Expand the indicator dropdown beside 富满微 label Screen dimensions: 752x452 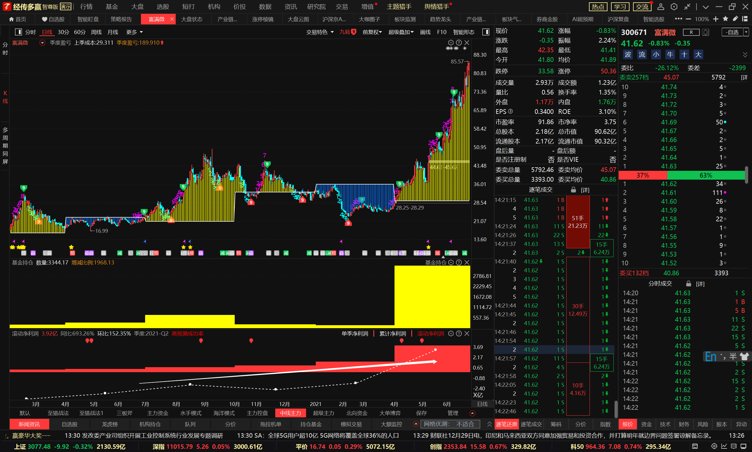[42, 43]
